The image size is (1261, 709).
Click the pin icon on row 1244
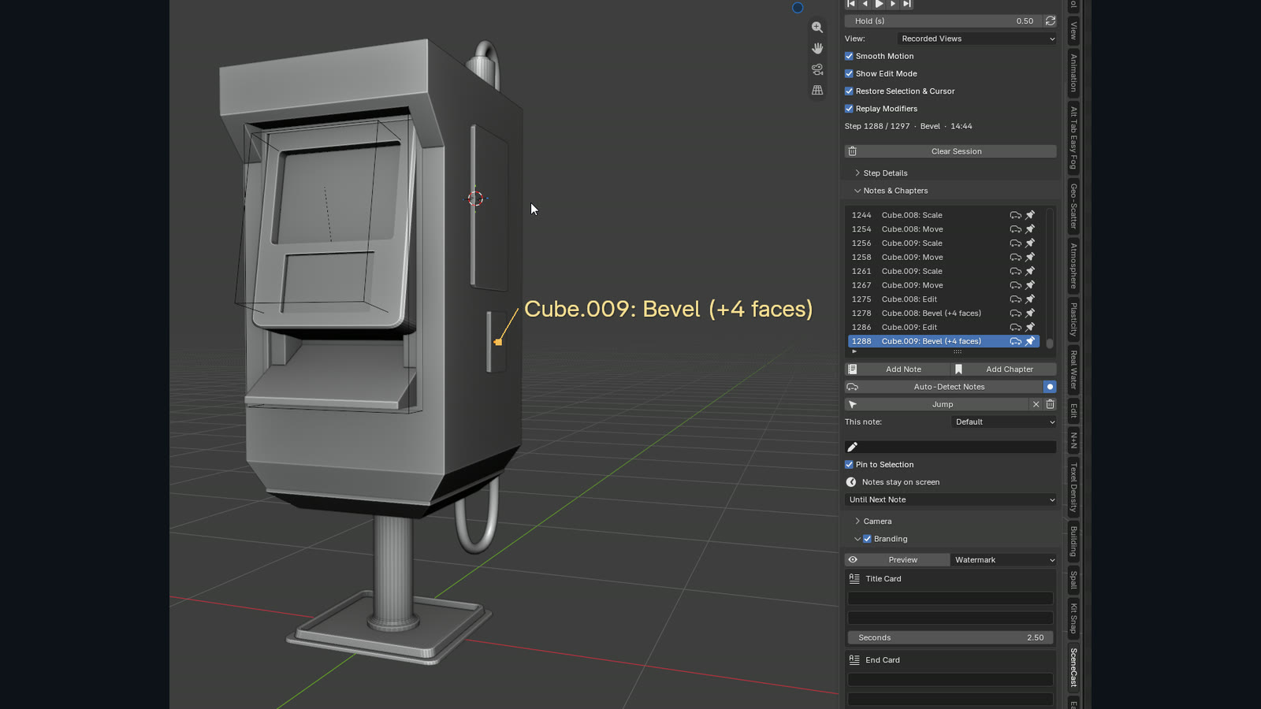click(x=1029, y=215)
